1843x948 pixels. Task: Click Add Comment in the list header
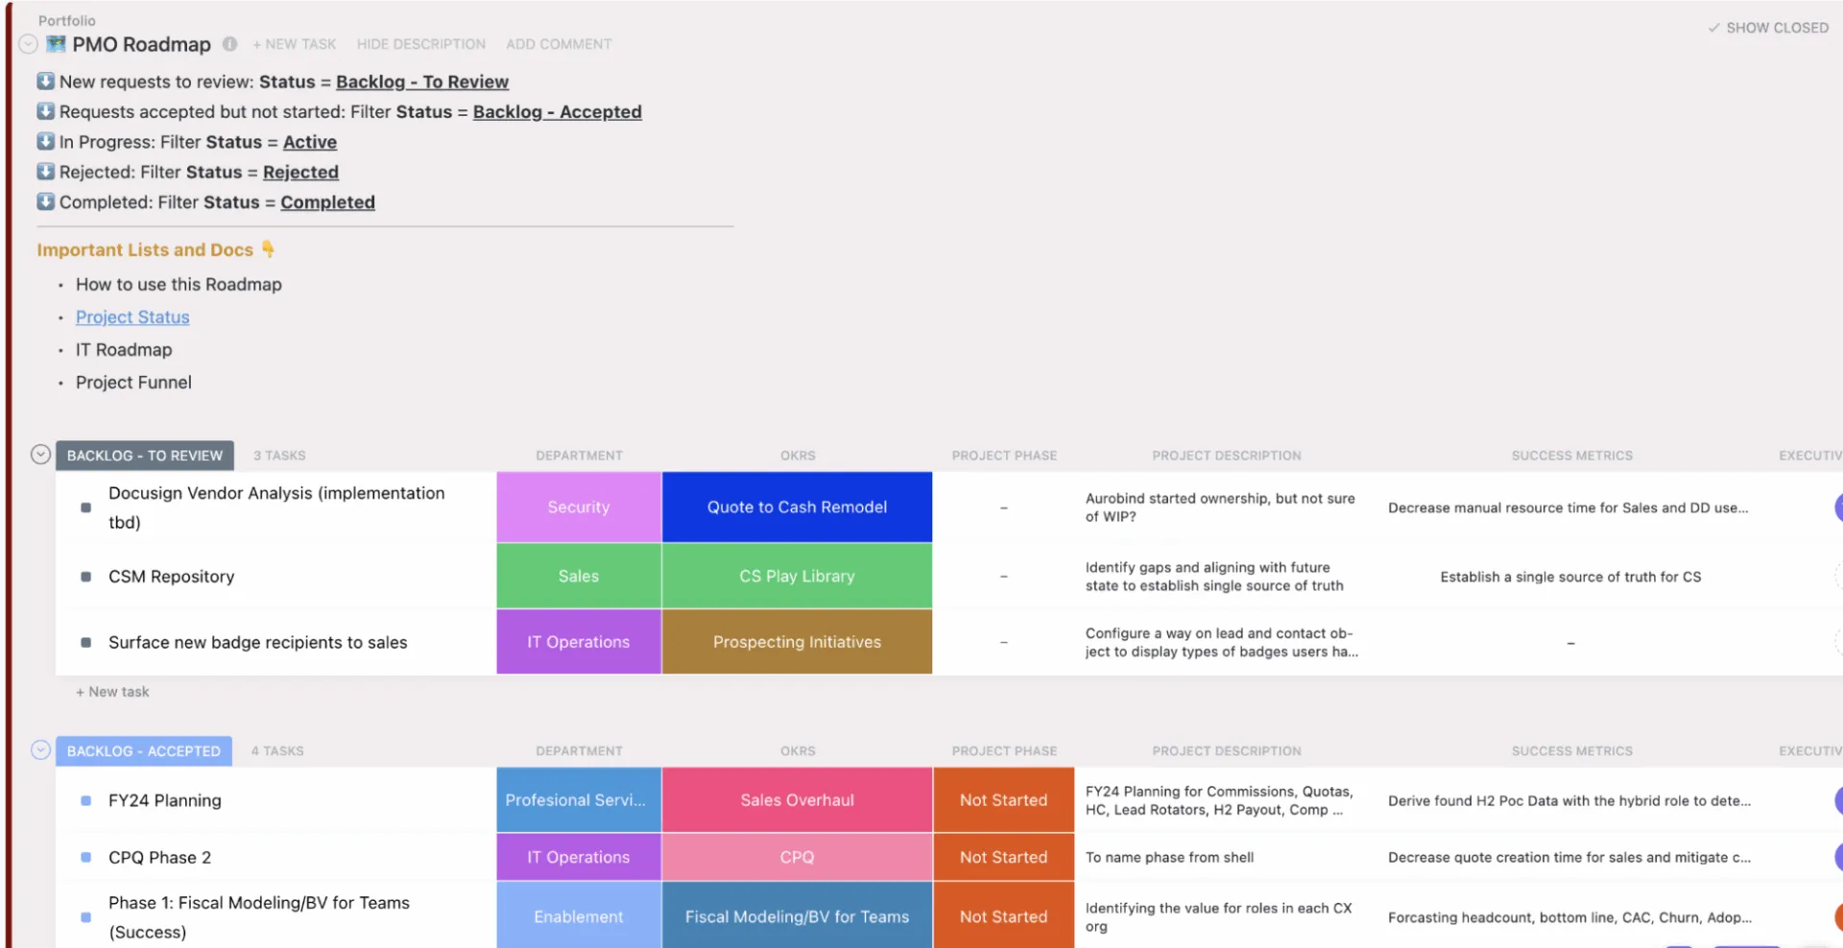pos(559,44)
